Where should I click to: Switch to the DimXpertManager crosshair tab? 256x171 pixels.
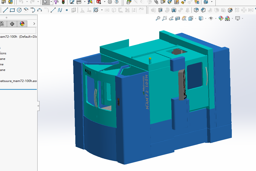coord(12,24)
